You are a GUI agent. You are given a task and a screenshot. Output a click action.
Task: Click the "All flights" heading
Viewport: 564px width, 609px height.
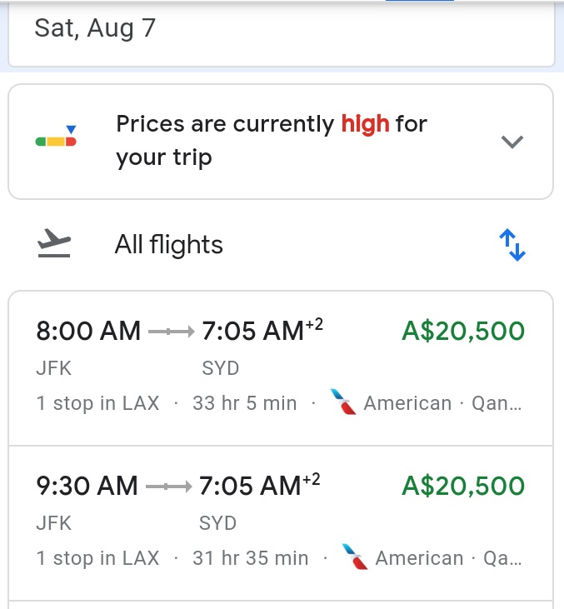(x=169, y=245)
